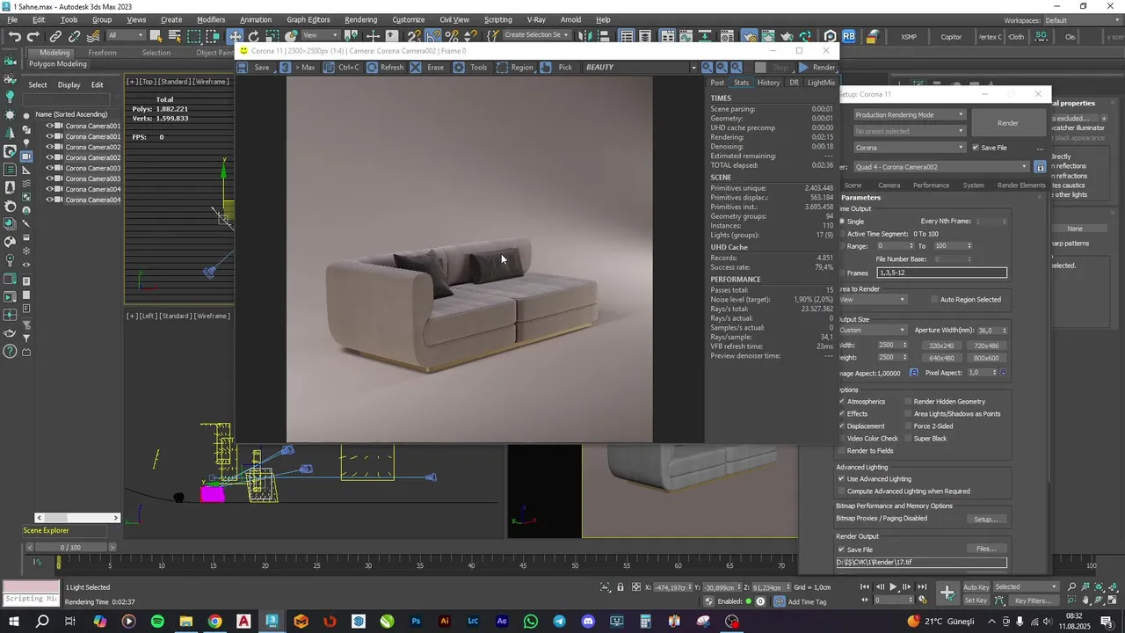Open the Corona renderer dropdown
Image resolution: width=1125 pixels, height=633 pixels.
click(910, 148)
